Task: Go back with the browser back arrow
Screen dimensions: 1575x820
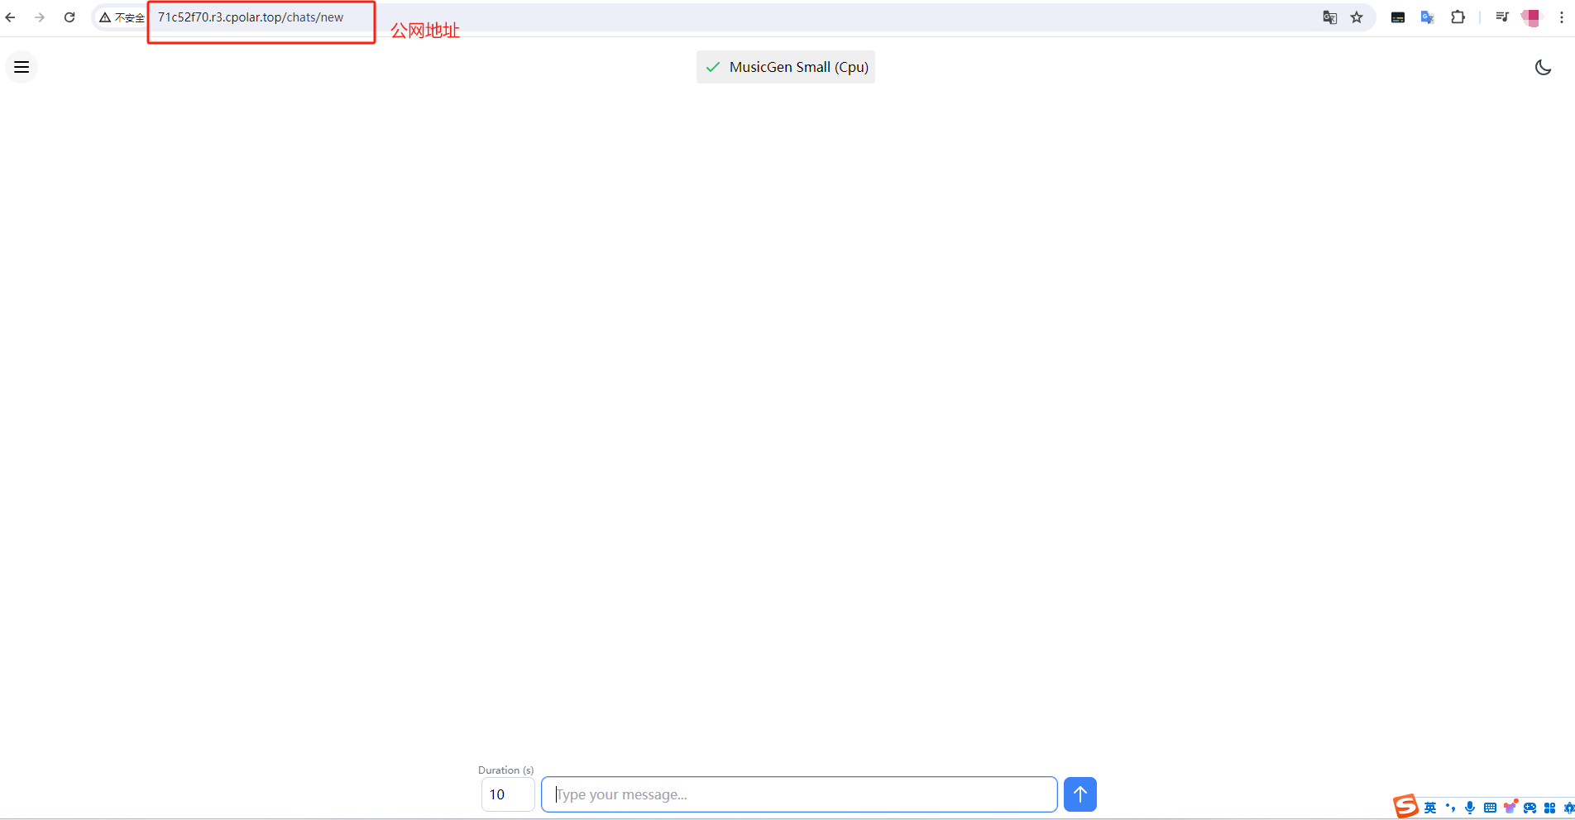Action: click(x=11, y=17)
